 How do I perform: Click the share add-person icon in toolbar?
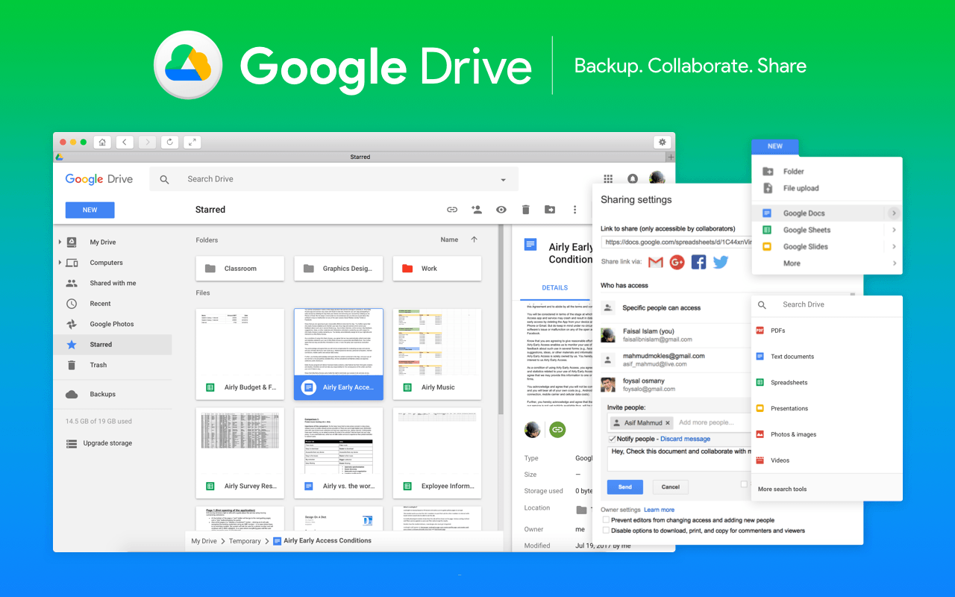477,210
